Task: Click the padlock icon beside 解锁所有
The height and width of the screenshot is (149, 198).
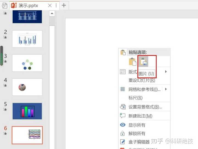Action: click(122, 133)
